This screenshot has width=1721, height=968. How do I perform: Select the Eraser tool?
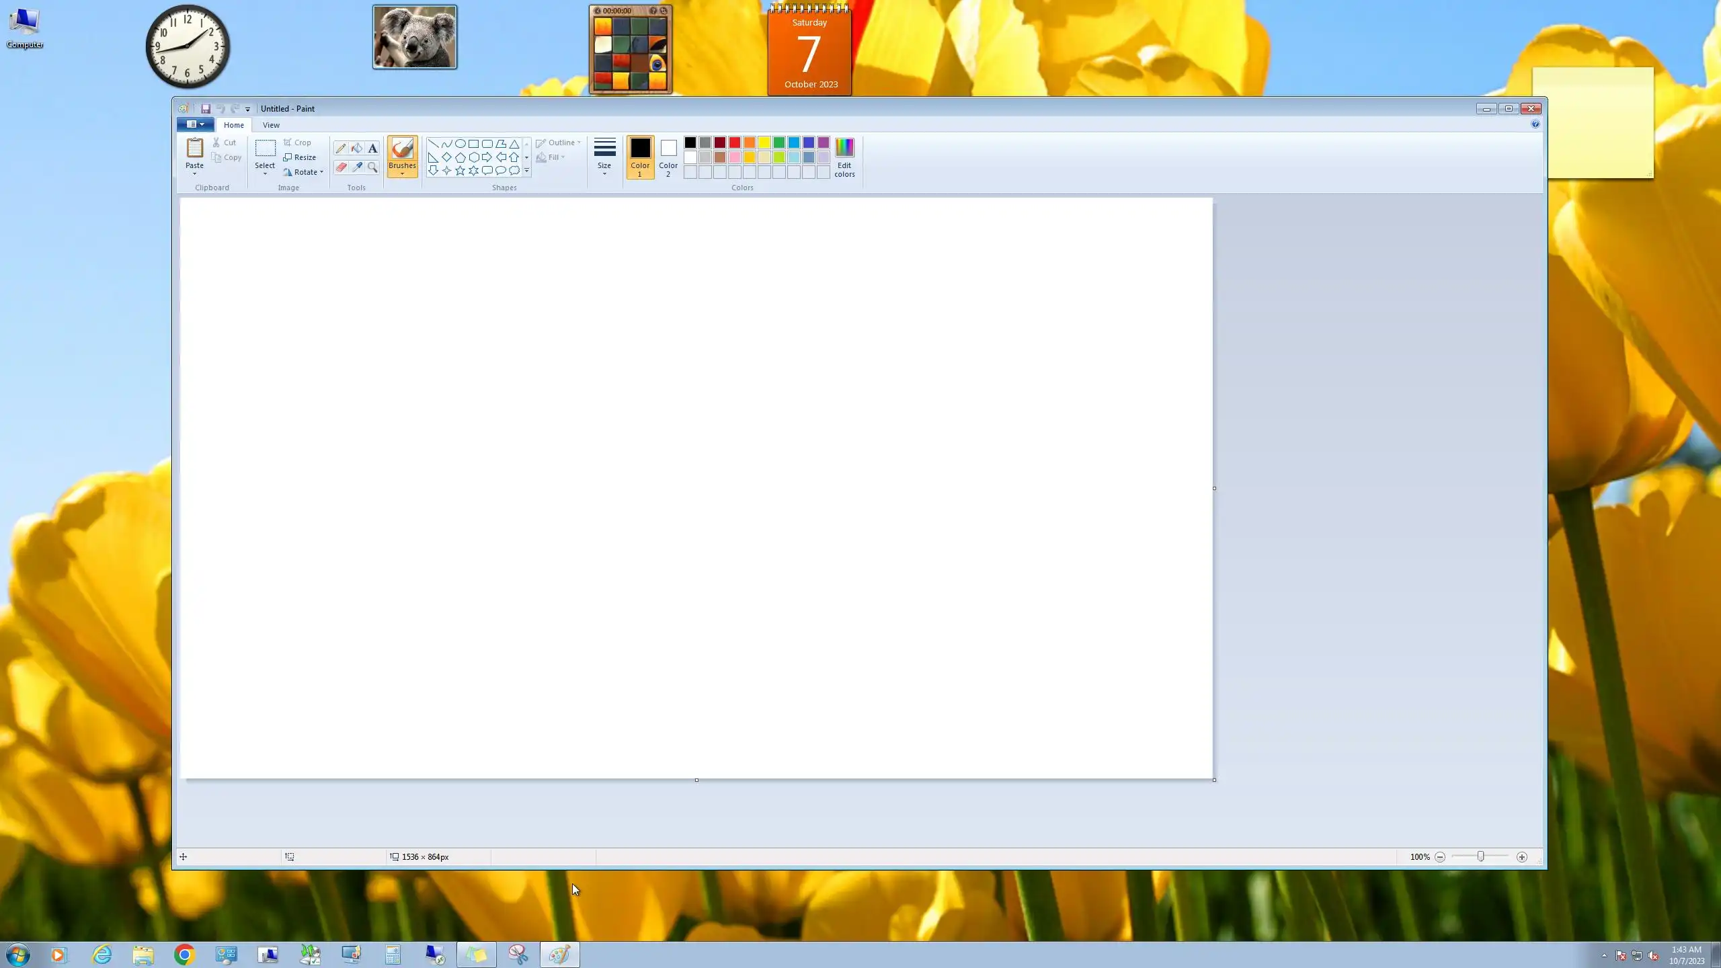coord(341,167)
